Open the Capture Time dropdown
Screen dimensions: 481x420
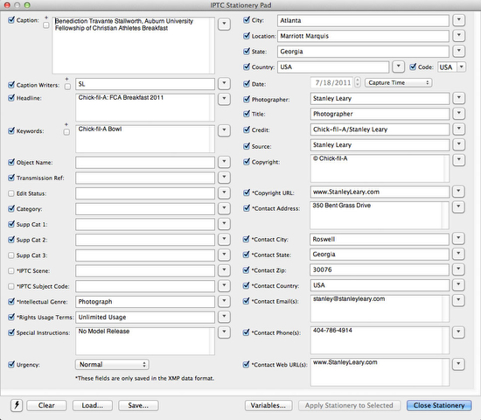coord(398,82)
